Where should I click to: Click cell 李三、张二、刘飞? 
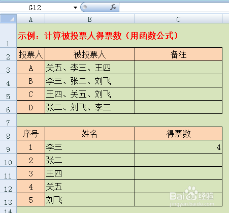click(90, 81)
